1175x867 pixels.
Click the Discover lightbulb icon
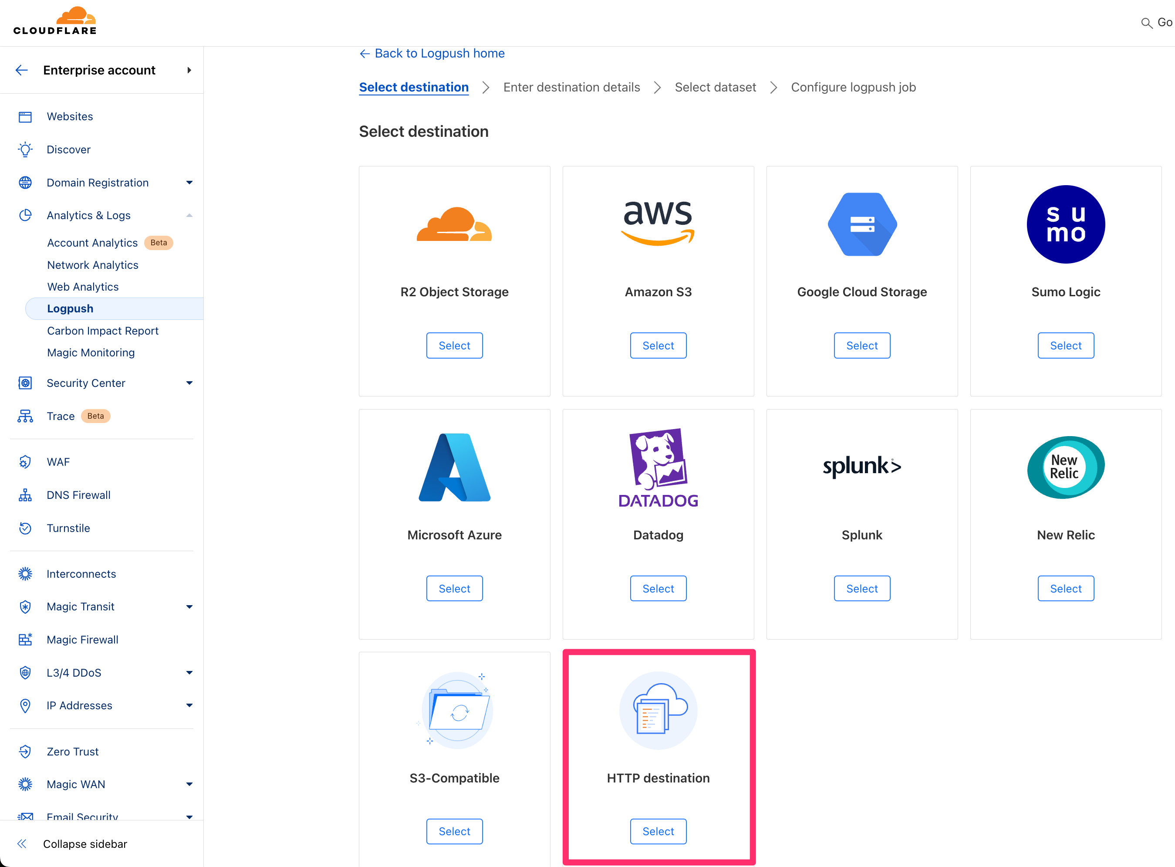point(25,149)
